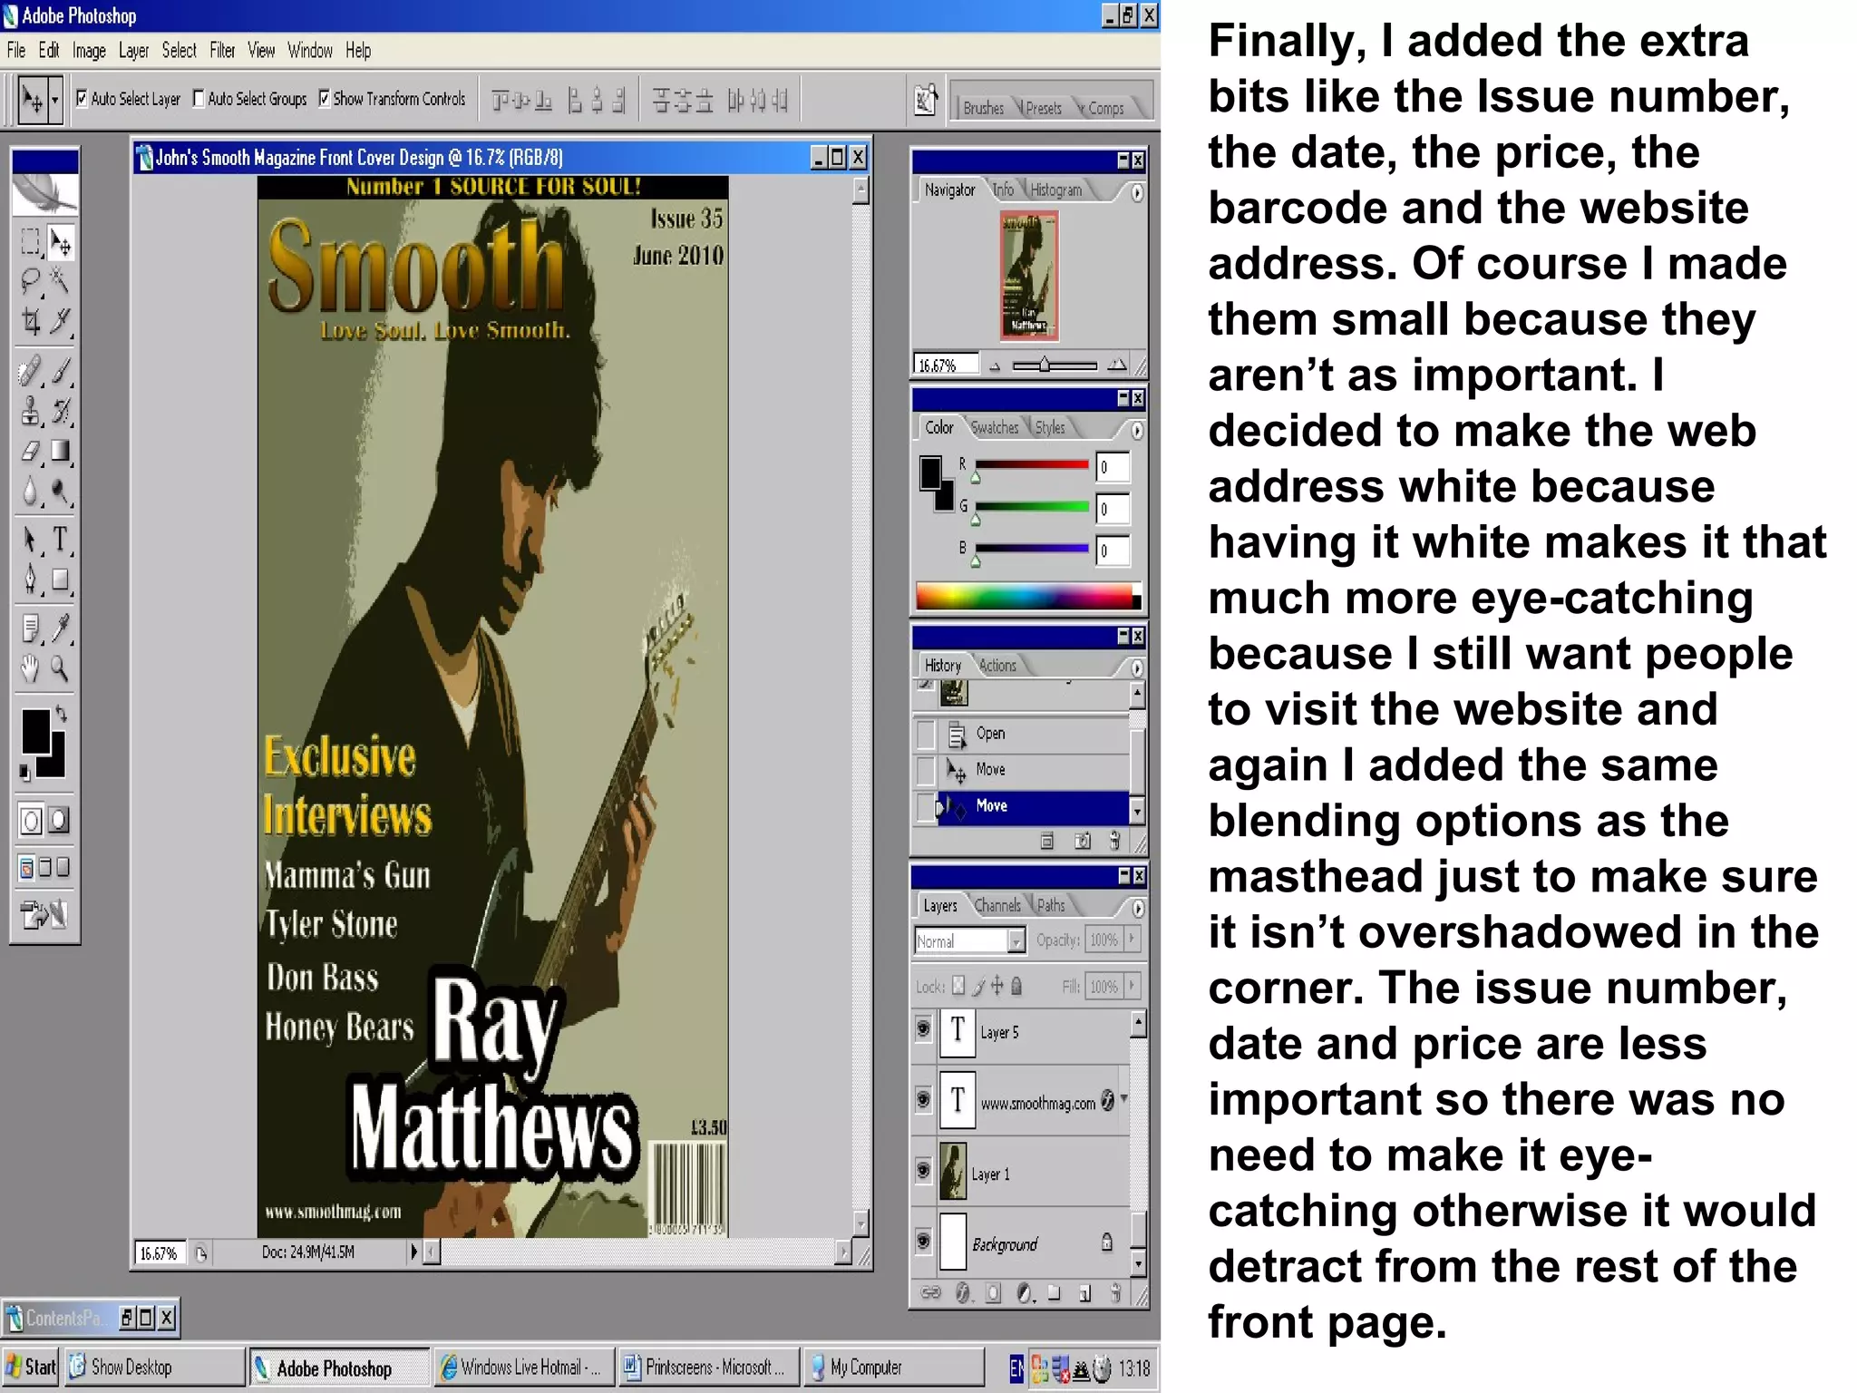The height and width of the screenshot is (1393, 1857).
Task: Open the Opacity slider arrow
Action: (1132, 940)
